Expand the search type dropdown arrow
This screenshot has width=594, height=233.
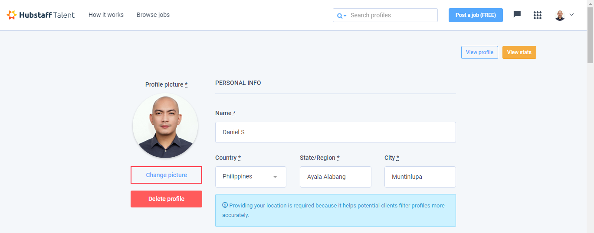345,16
